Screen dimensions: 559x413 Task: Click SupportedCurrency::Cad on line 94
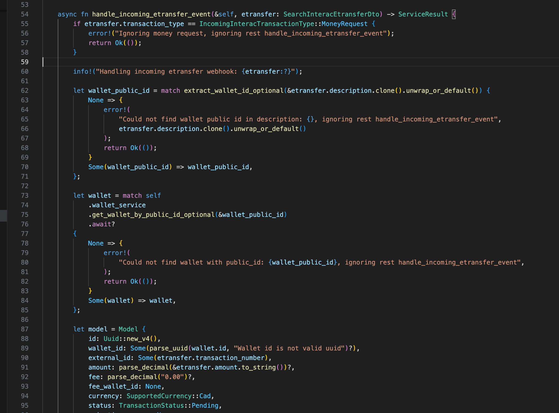click(168, 396)
